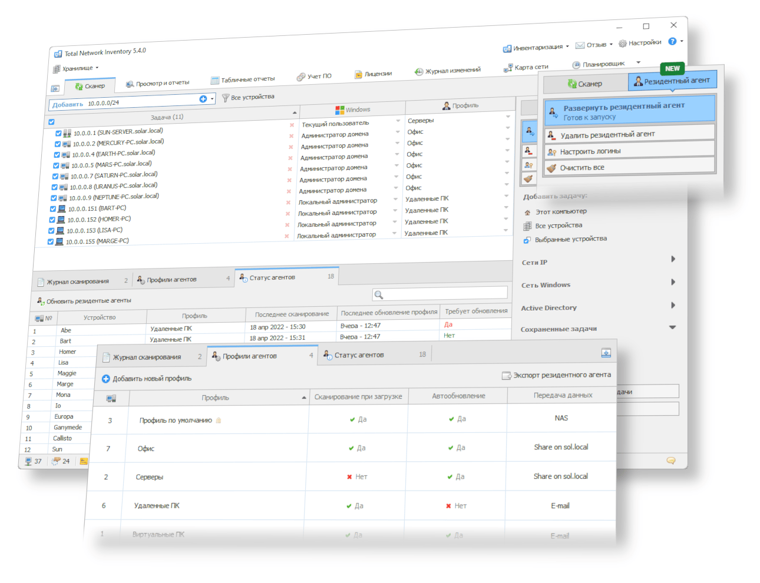760x583 pixels.
Task: Open the Учет ПО tab
Action: click(x=314, y=77)
